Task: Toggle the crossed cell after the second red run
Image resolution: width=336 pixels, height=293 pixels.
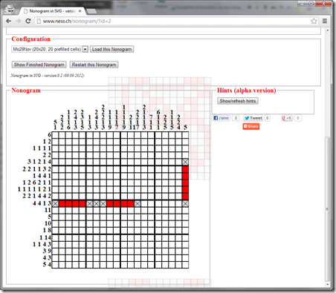Action: pyautogui.click(x=138, y=203)
